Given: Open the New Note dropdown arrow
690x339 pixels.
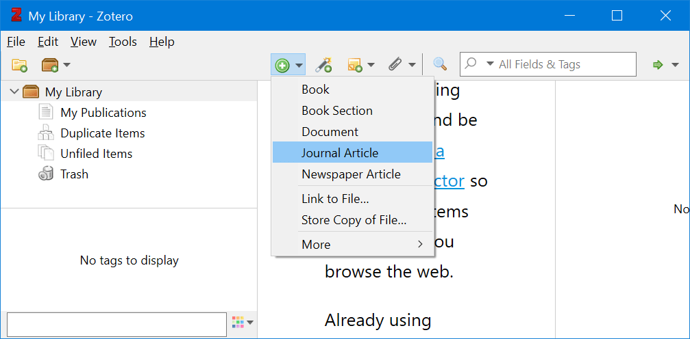Looking at the screenshot, I should (x=371, y=65).
